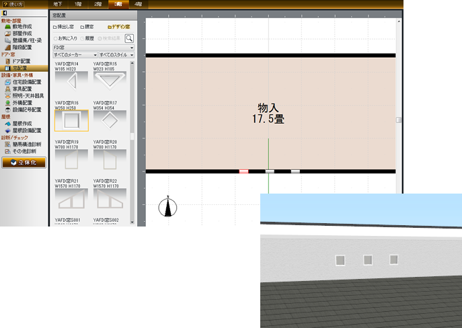Click the north compass symbol on plan

point(167,207)
